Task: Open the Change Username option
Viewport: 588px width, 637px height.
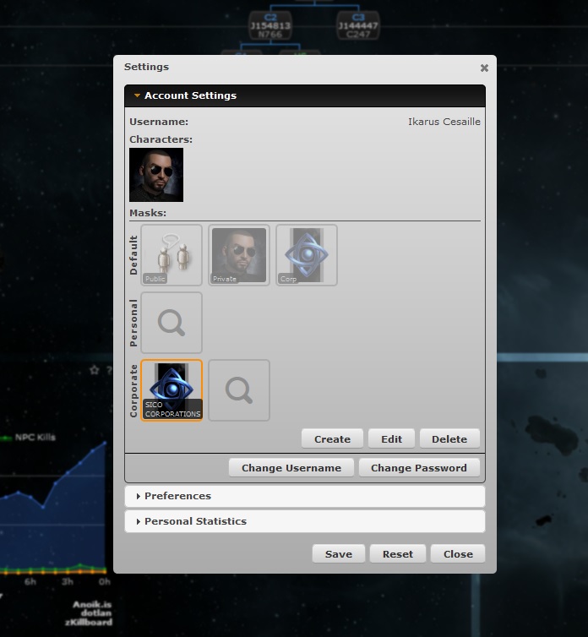Action: pos(291,467)
